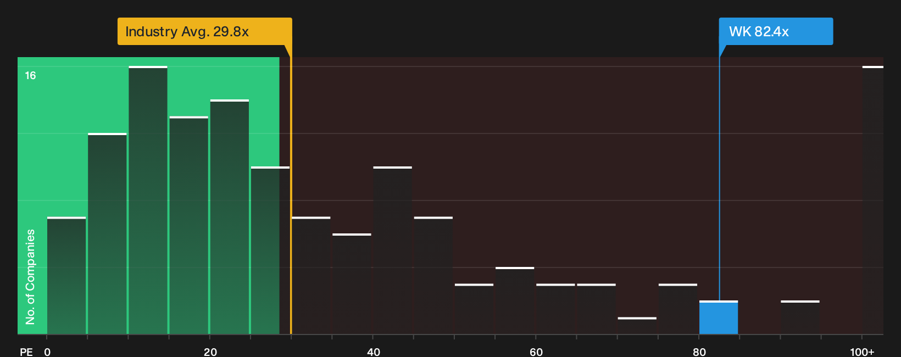Screen dimensions: 901x357
Task: Click the 0 x-axis tick label
Action: pos(47,352)
